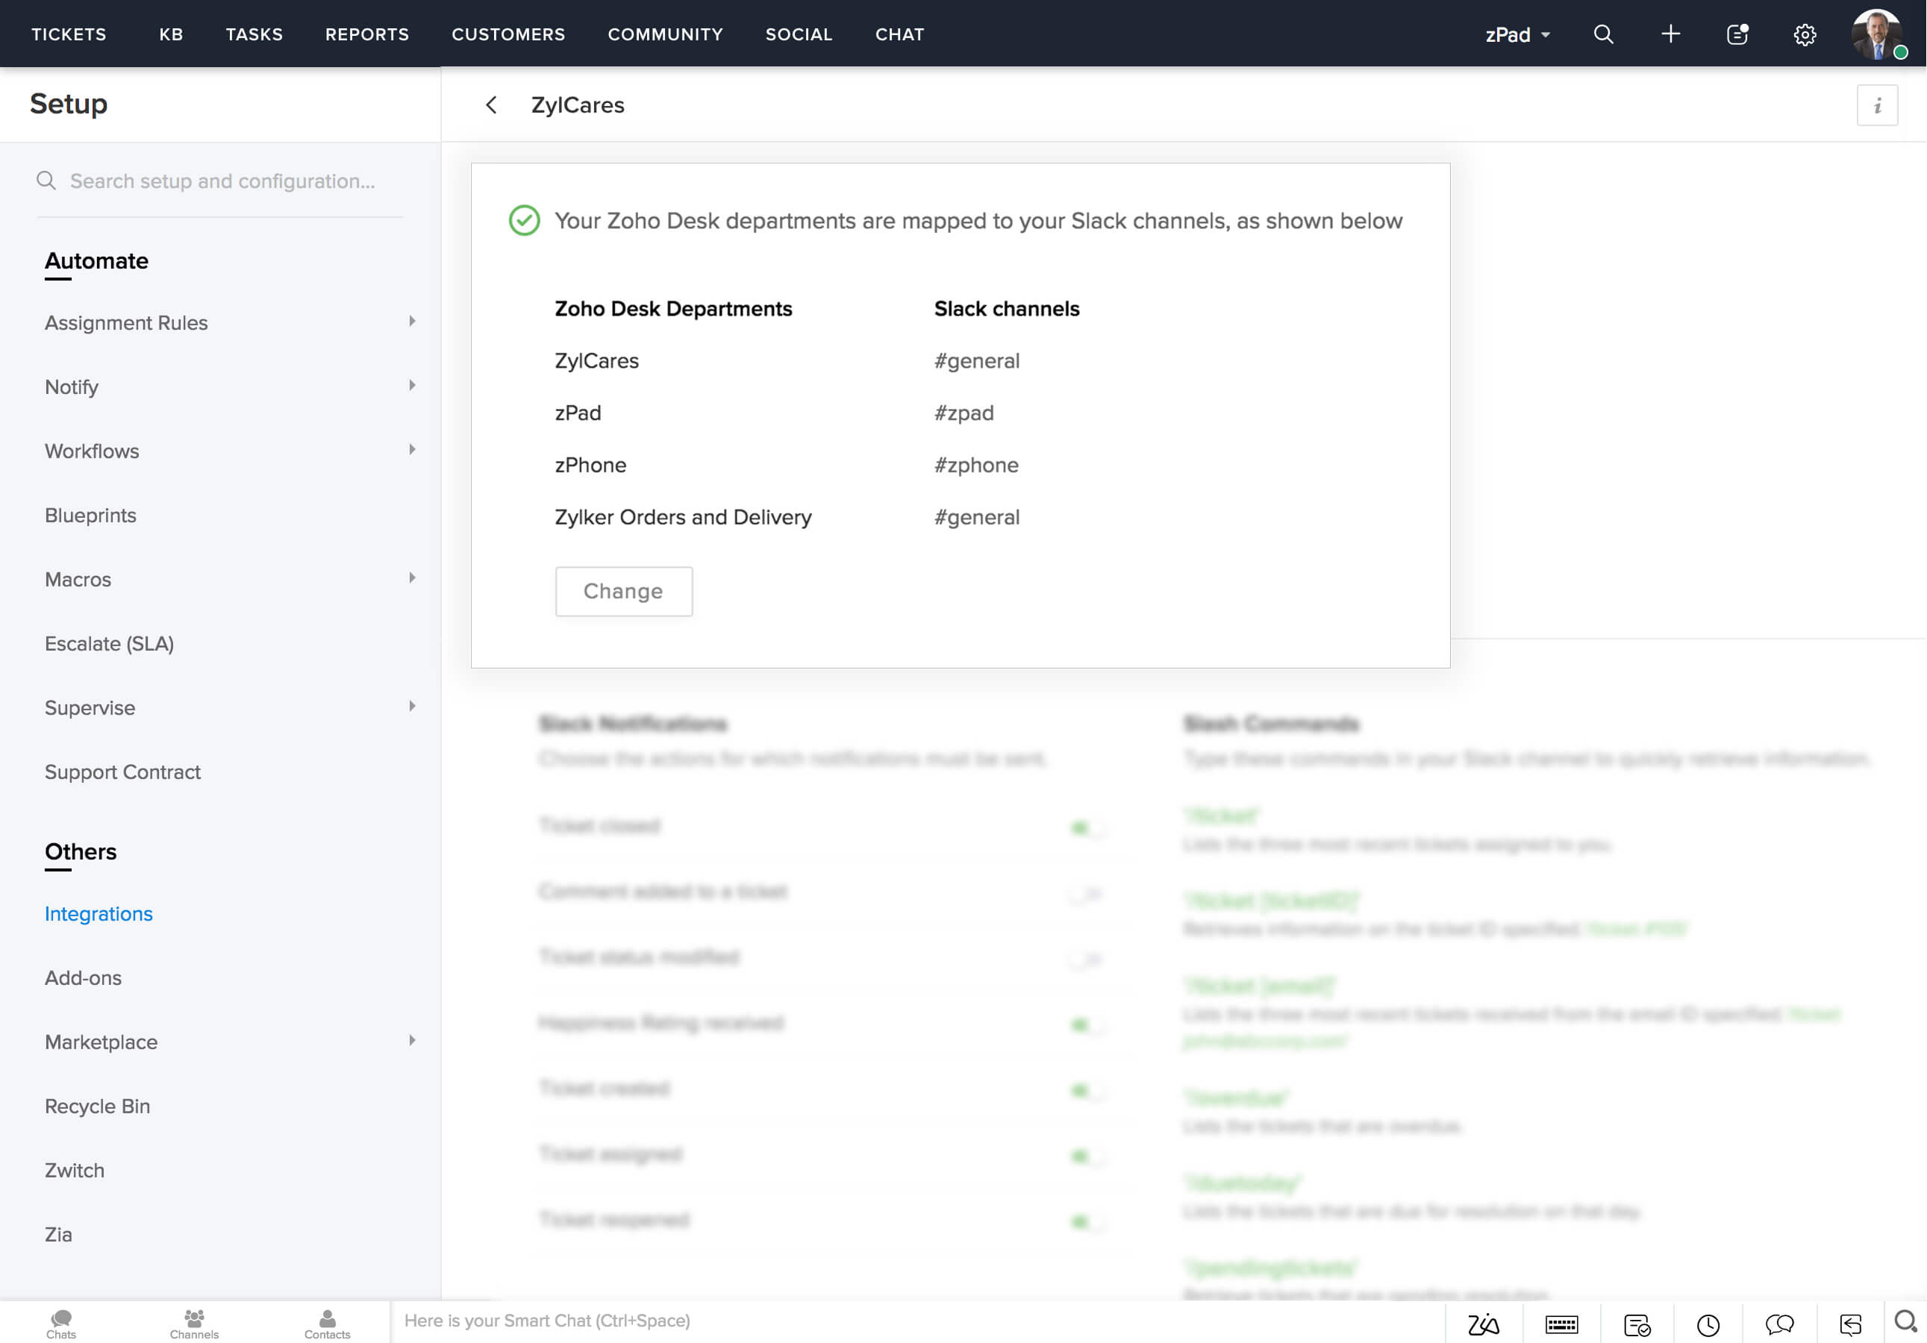This screenshot has width=1927, height=1343.
Task: Click the zPhone department row
Action: 590,465
